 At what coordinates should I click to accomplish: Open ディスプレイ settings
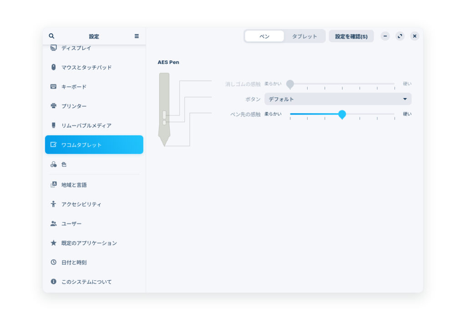point(94,48)
